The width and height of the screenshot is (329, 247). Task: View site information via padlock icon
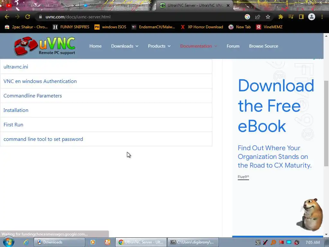pos(40,17)
